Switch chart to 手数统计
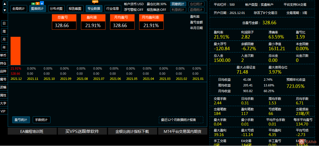 [x=42, y=120]
